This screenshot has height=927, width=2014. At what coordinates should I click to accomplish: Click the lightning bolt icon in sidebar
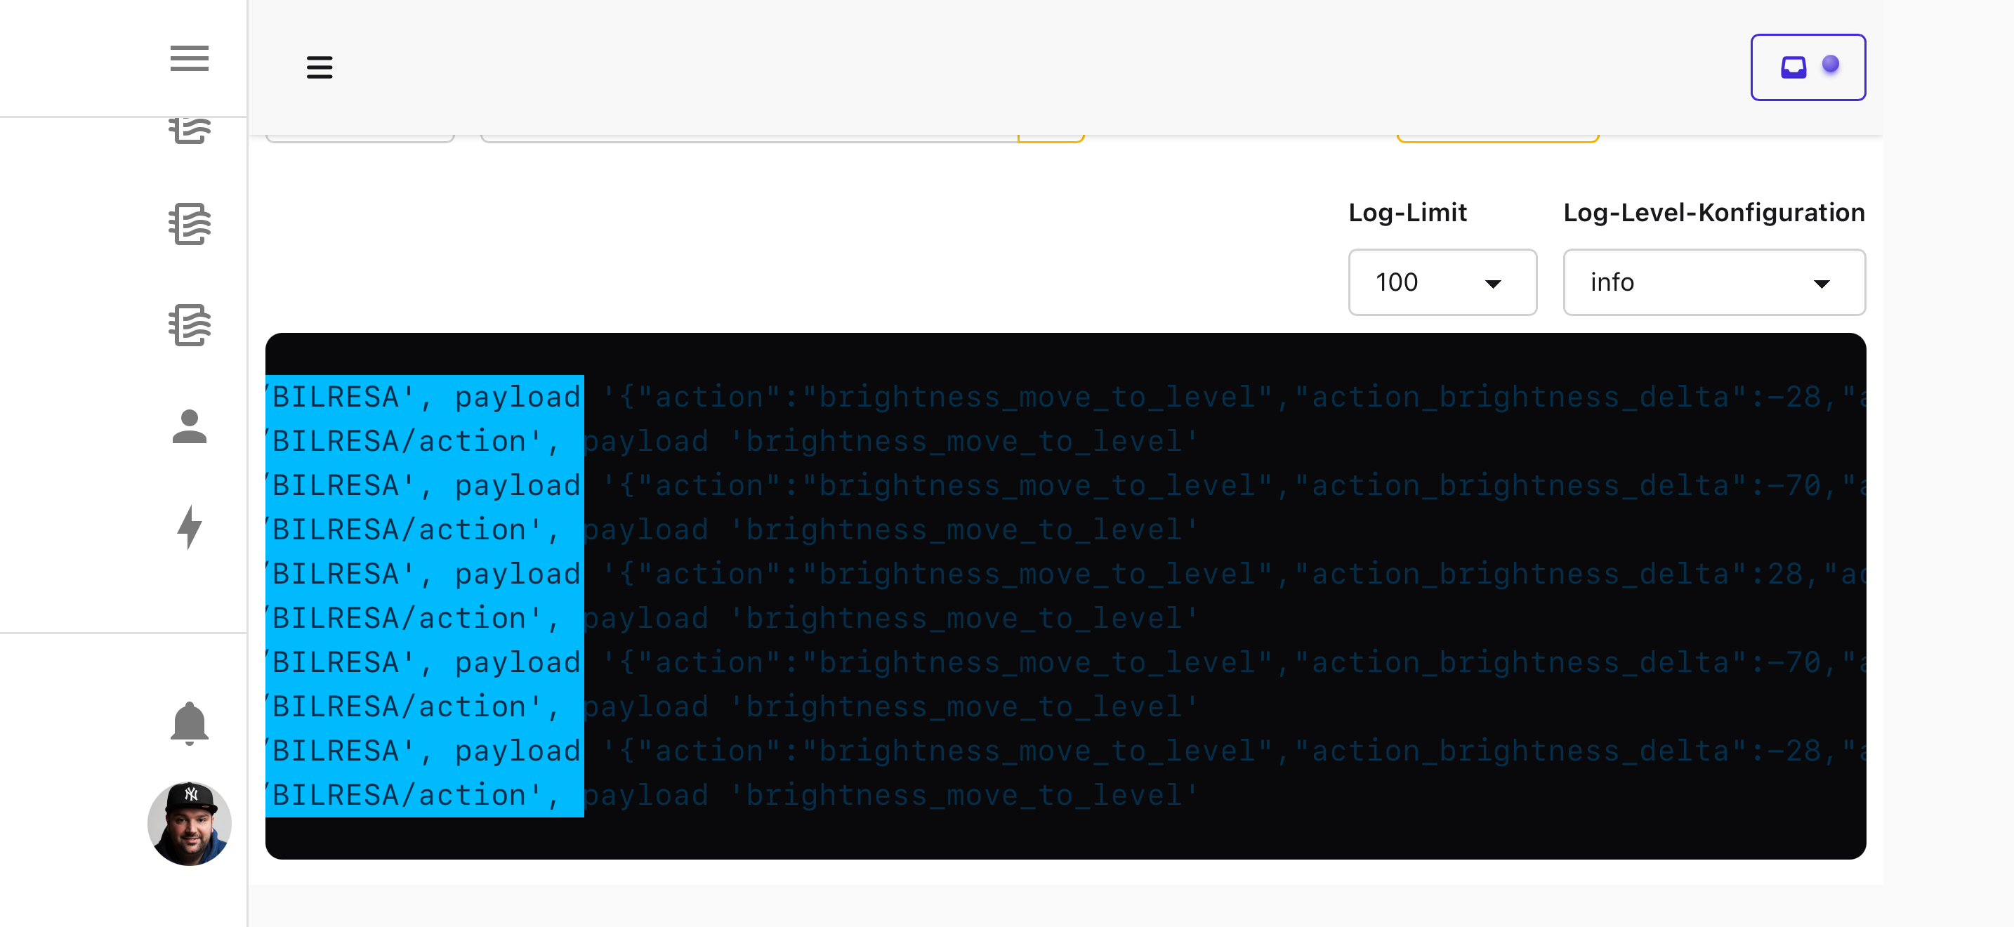click(189, 527)
